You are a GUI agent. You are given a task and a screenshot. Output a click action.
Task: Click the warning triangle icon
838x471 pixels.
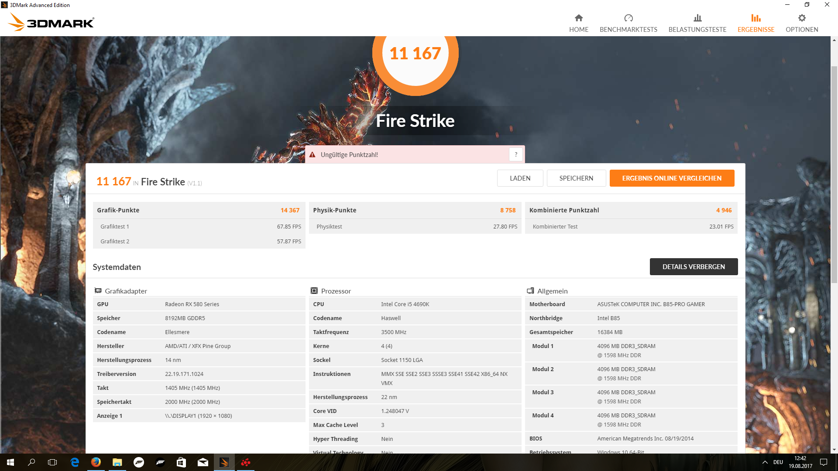pyautogui.click(x=313, y=155)
